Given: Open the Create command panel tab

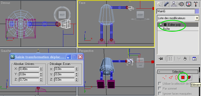Looking at the screenshot, I should (159, 4).
